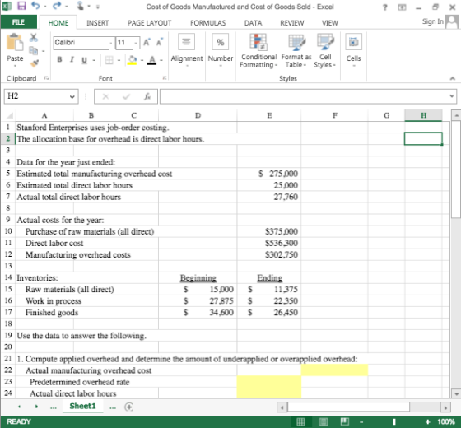Switch to Normal view in status bar
The image size is (461, 428).
300,421
